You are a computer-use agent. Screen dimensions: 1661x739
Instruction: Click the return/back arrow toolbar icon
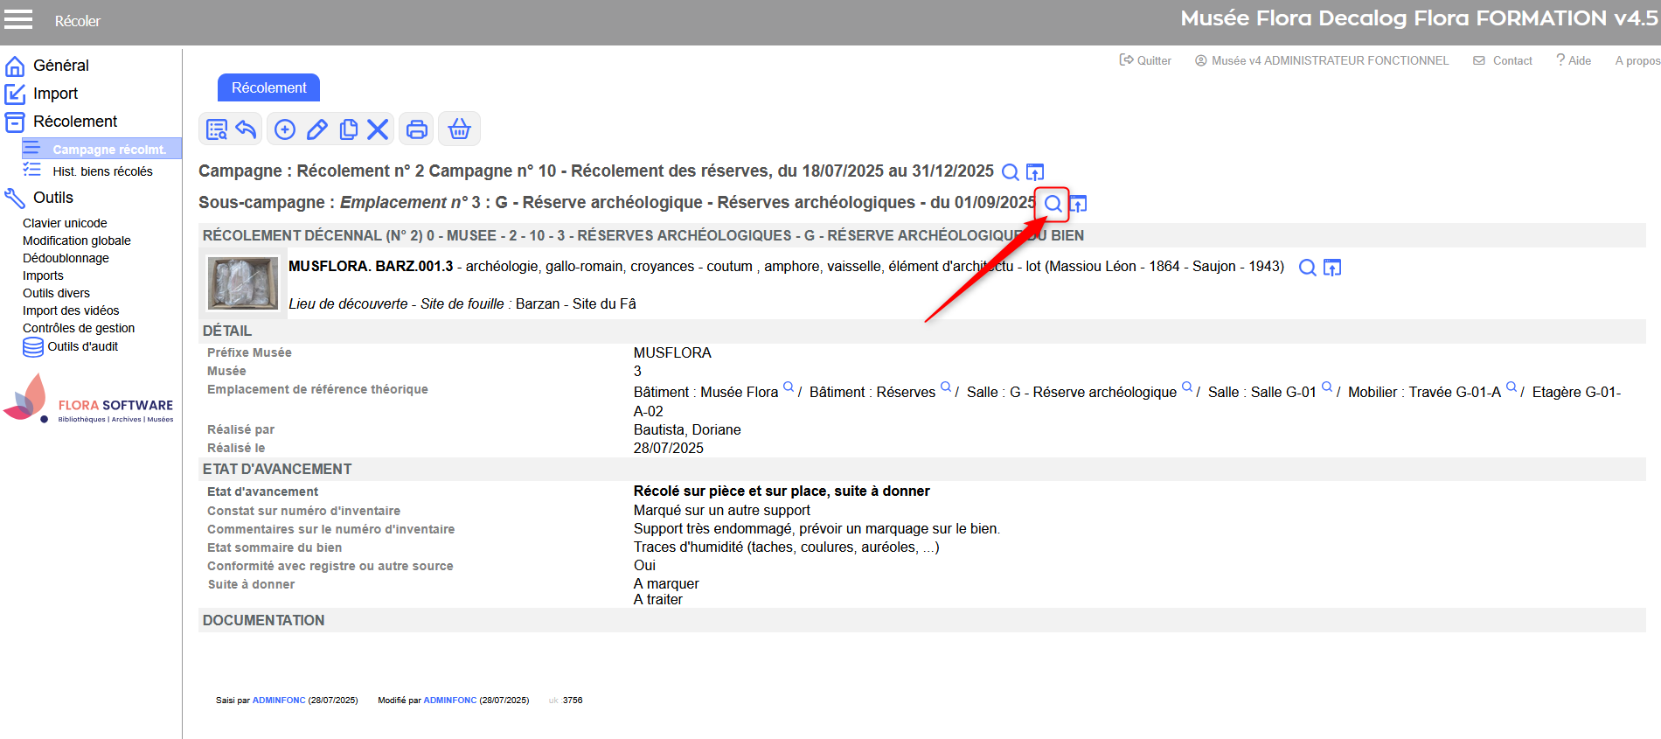(247, 129)
